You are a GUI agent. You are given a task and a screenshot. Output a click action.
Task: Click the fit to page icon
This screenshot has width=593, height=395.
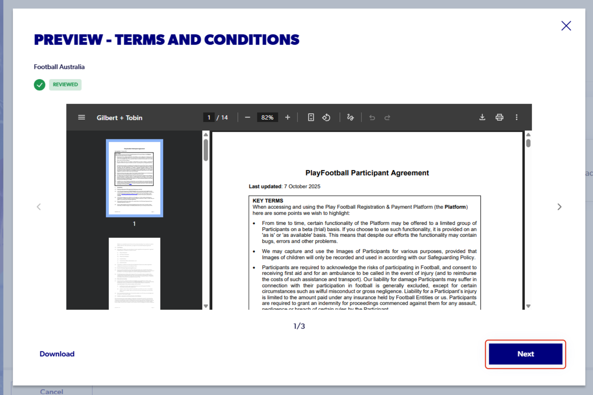(x=311, y=117)
